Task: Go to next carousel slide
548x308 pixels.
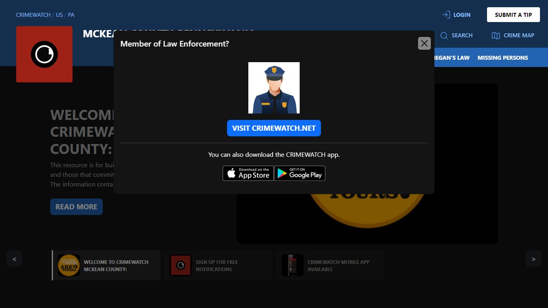Action: tap(534, 259)
